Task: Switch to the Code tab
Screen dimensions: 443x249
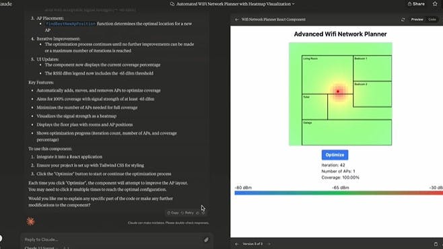Action: pyautogui.click(x=432, y=20)
